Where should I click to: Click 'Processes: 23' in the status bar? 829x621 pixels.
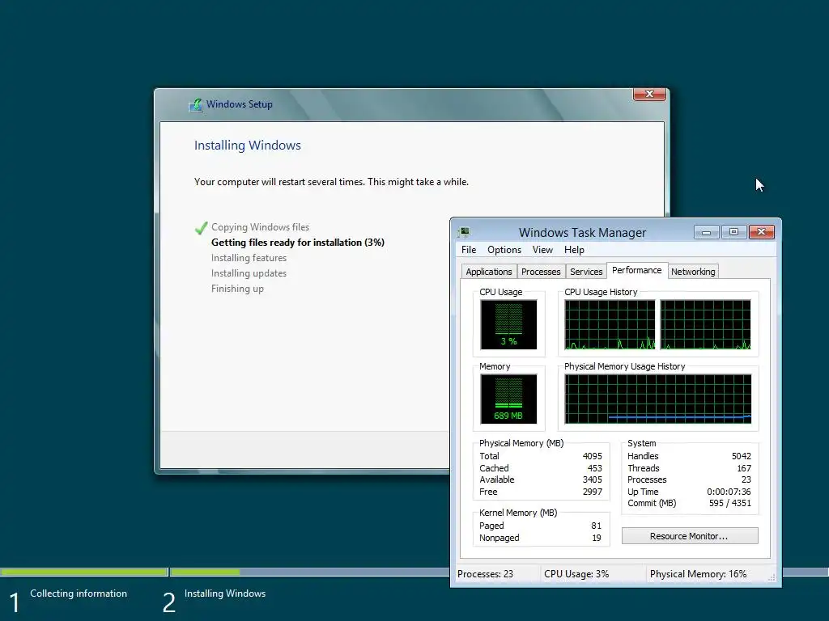coord(485,574)
